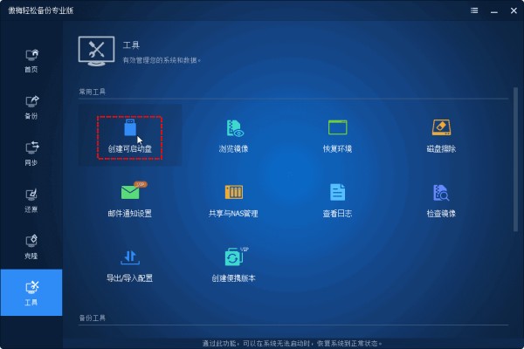The image size is (524, 349).
Task: Open 创建便携版本 tool
Action: (x=233, y=265)
